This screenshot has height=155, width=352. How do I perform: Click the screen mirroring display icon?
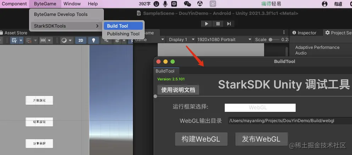(x=213, y=4)
